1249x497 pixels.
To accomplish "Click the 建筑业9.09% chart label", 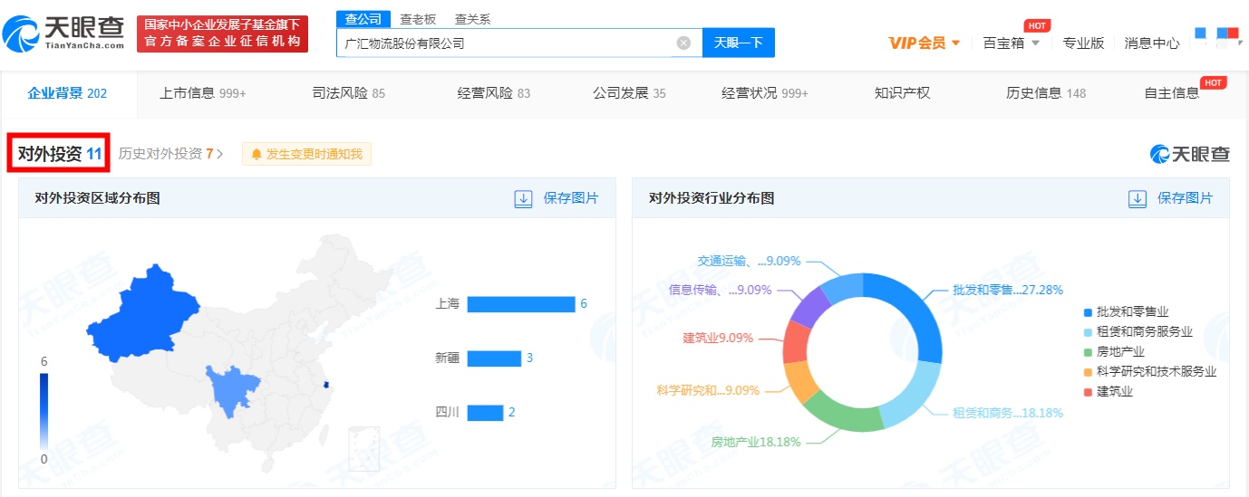I will click(718, 338).
